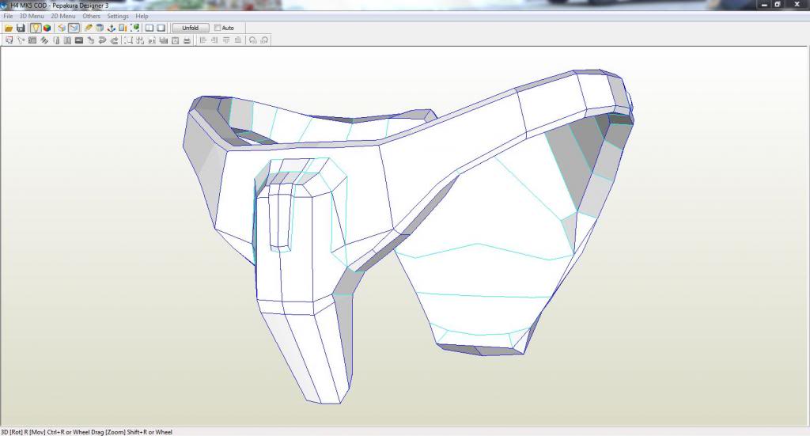Click the second grayed alignment icon
Viewport: 810px width, 436px height.
214,40
